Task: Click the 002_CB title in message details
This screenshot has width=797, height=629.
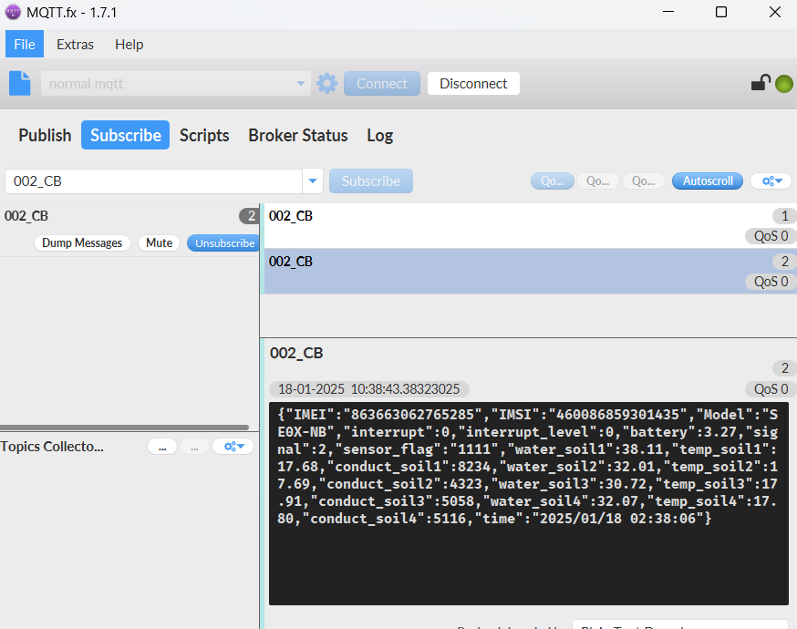Action: [x=296, y=353]
